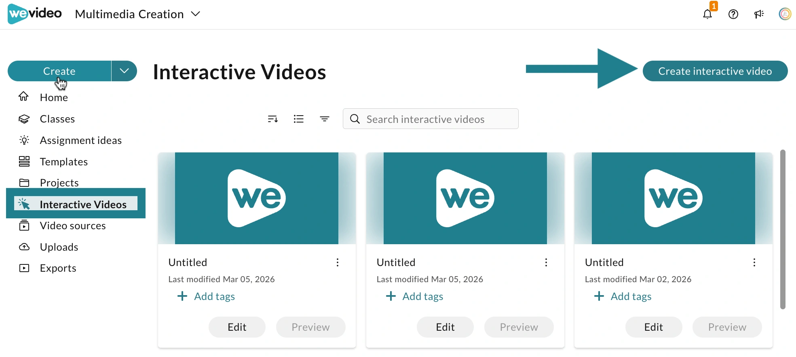Open options menu for first Untitled video
The width and height of the screenshot is (796, 357).
(338, 263)
